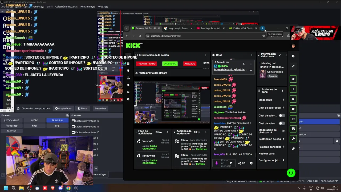The width and height of the screenshot is (341, 192).
Task: Open Session information panel three-dot menu
Action: click(206, 55)
